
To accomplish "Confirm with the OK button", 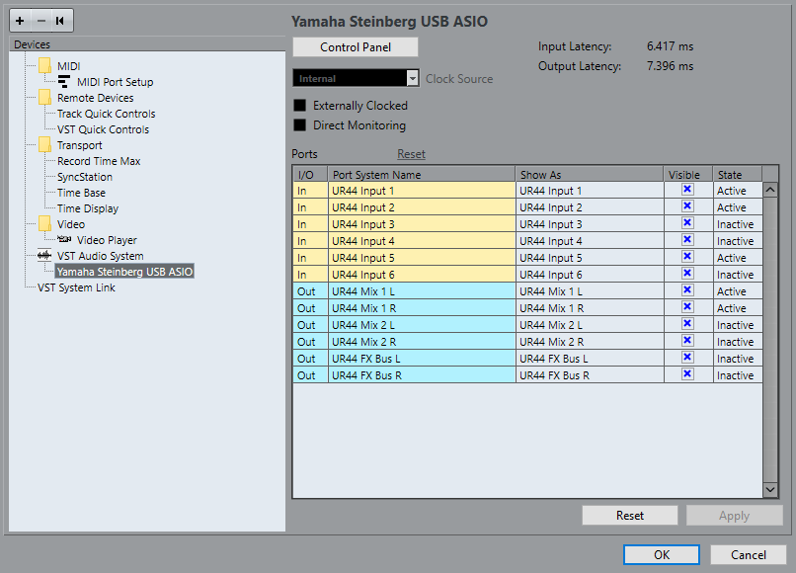I will click(x=662, y=554).
